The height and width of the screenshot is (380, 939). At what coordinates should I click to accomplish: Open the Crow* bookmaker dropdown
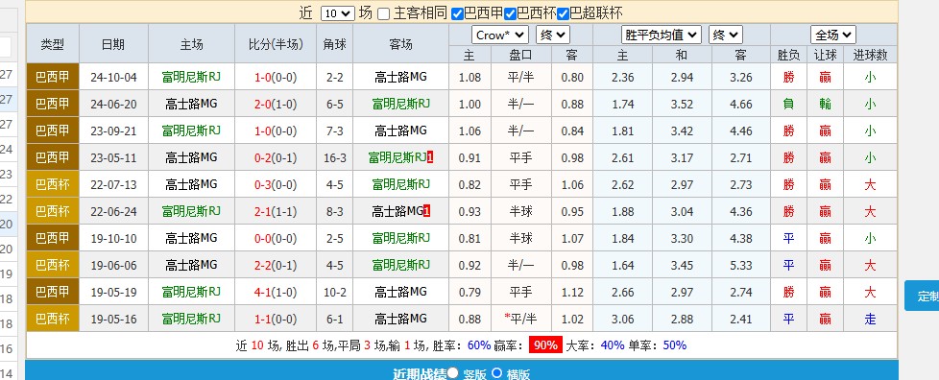pyautogui.click(x=500, y=35)
